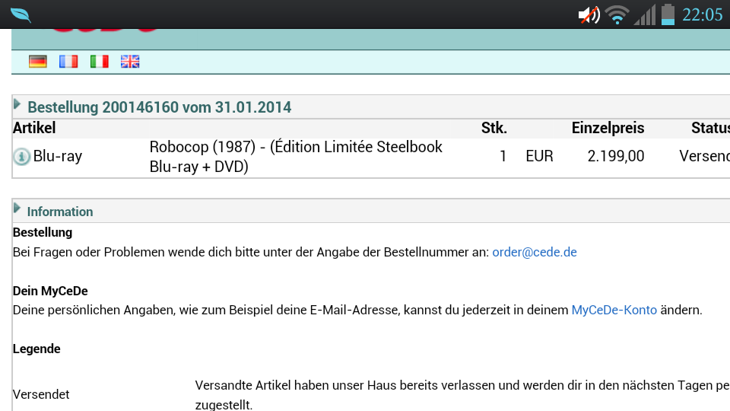Select the Information section heading
Viewport: 730px width, 411px height.
coord(60,212)
